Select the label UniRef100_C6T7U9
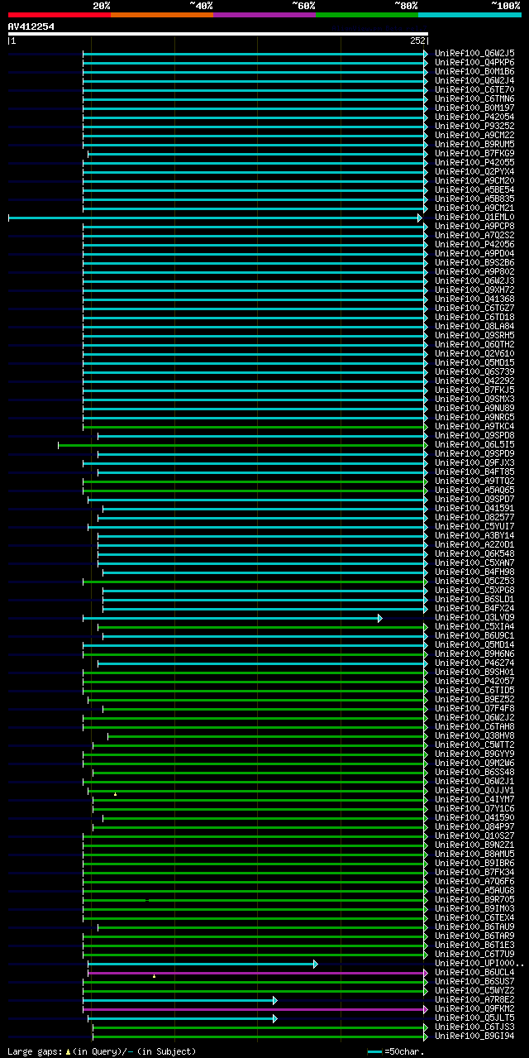This screenshot has width=529, height=1058. (x=474, y=954)
